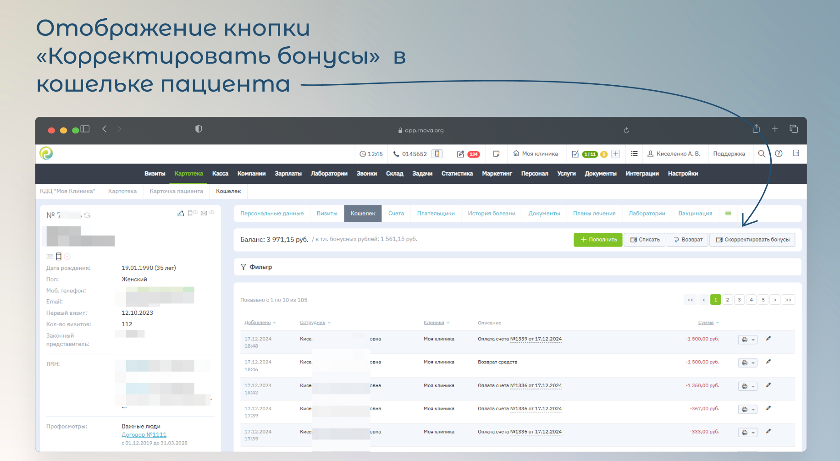Open the sticky note icon in header
Viewport: 840px width, 461px height.
(x=496, y=154)
